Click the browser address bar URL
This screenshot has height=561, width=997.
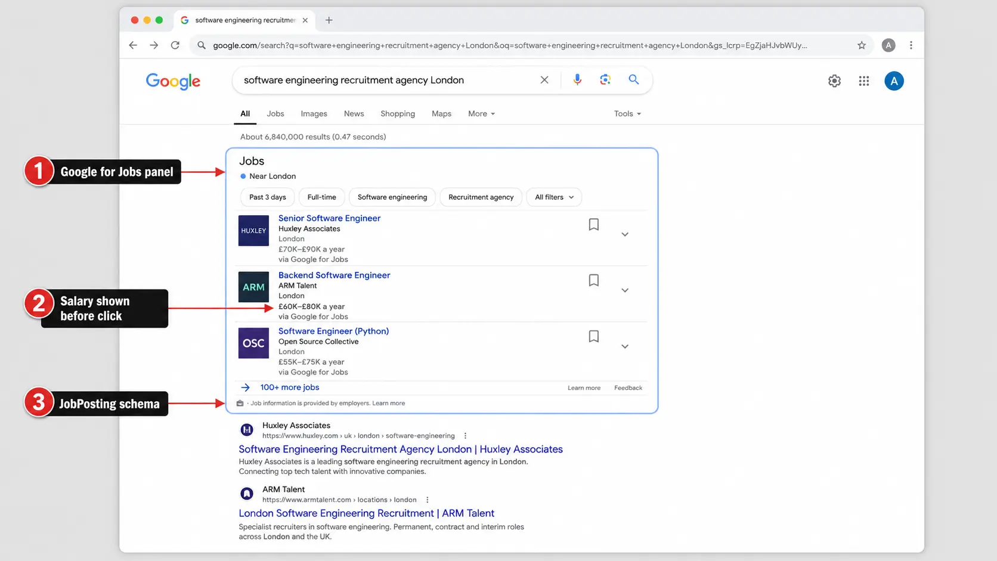point(510,45)
